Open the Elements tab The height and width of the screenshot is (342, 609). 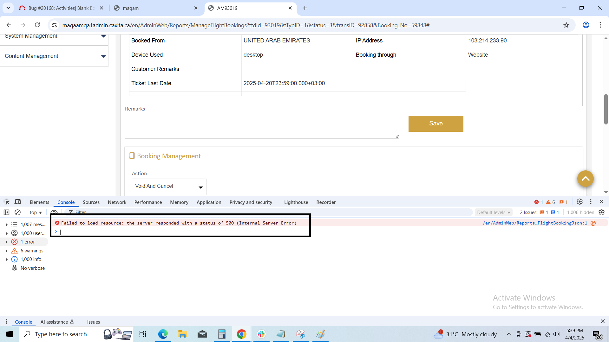[39, 202]
